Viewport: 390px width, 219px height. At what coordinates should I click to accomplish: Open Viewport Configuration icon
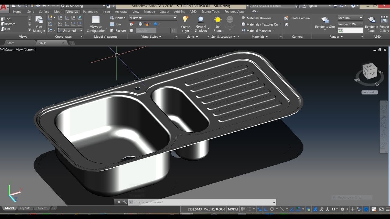tap(96, 20)
